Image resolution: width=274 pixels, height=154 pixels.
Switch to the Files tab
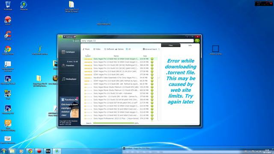[x=170, y=45]
